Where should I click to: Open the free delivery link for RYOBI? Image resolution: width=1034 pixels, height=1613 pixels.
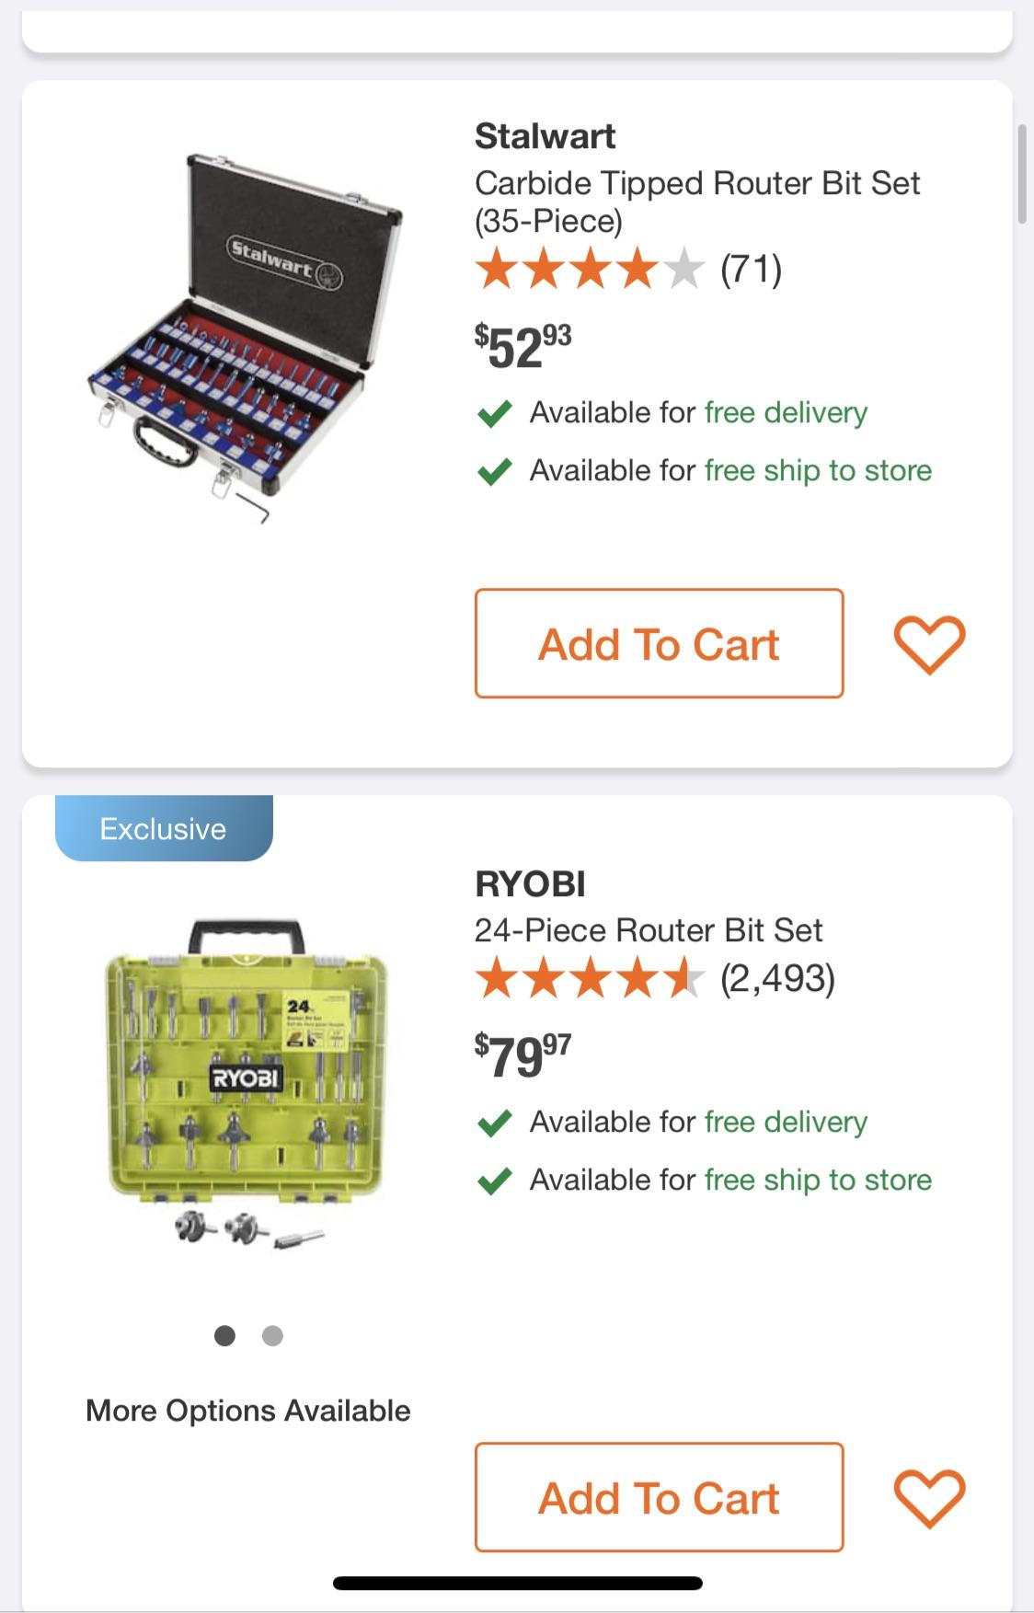[x=785, y=1122]
